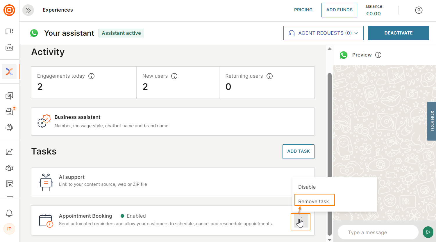Click the Moments flag icon in sidebar
436x242 pixels.
click(x=9, y=184)
